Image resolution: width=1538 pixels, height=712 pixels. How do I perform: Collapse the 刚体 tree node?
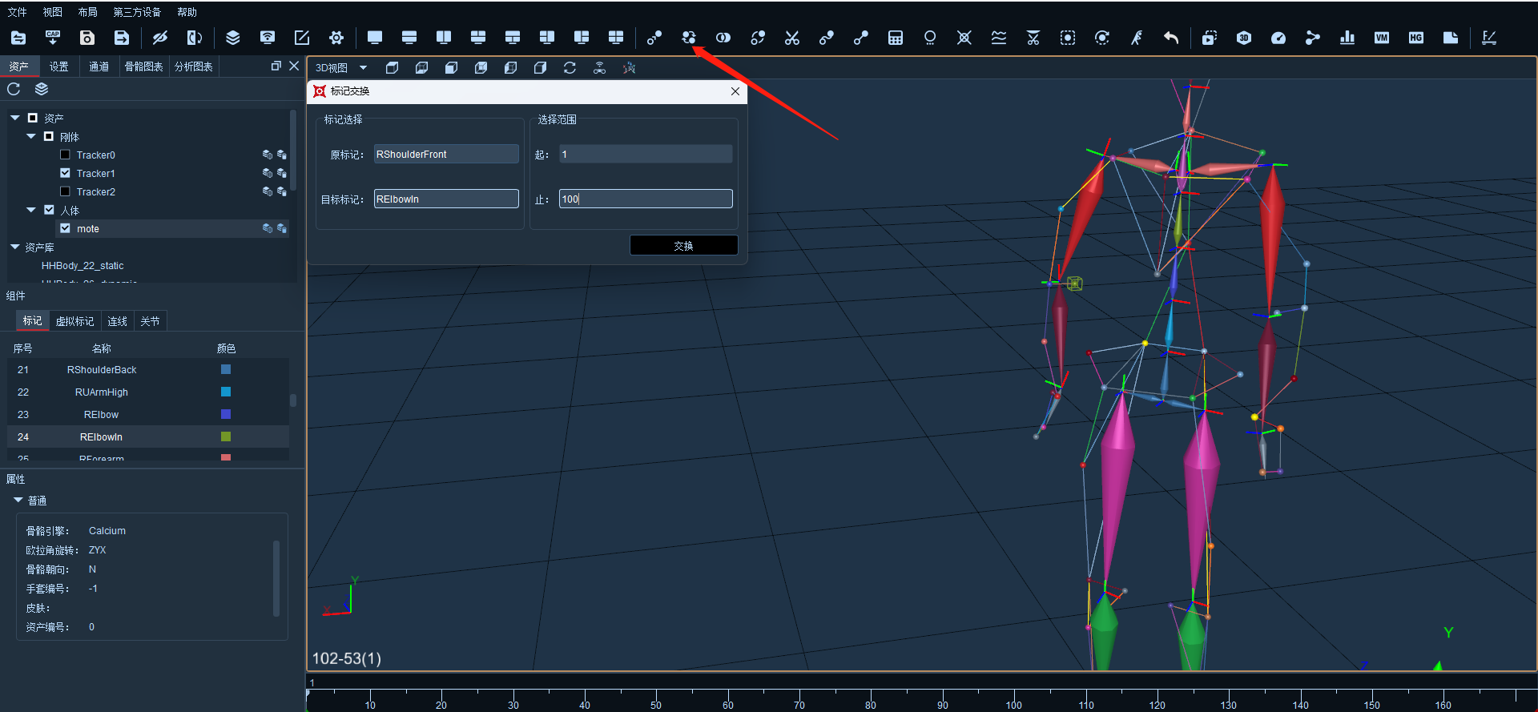point(31,136)
